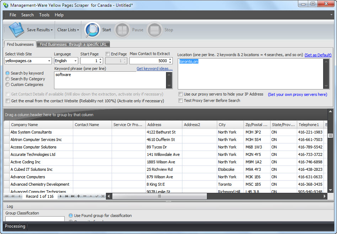Click the Start magnifier icon
Screen dimensions: 337x234
point(92,29)
